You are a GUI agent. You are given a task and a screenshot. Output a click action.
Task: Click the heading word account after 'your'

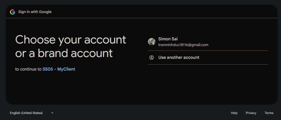point(105,40)
